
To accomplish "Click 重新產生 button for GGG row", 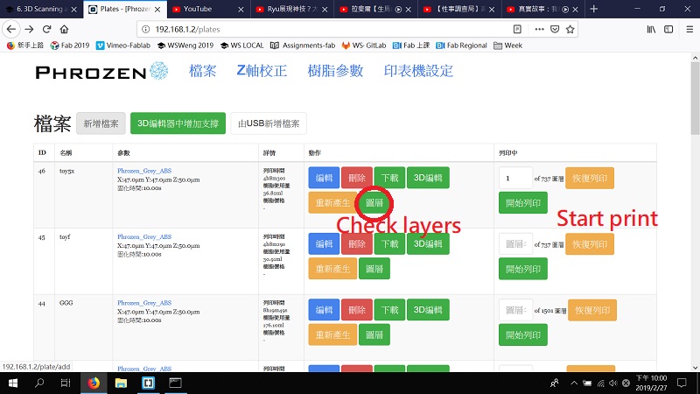I will 332,335.
